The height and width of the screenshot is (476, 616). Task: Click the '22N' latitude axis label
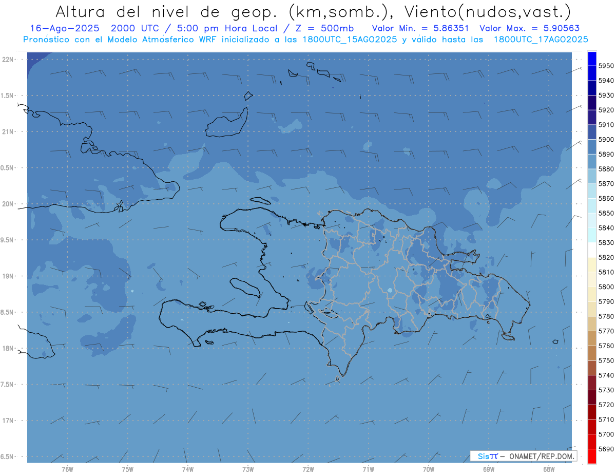coord(9,60)
